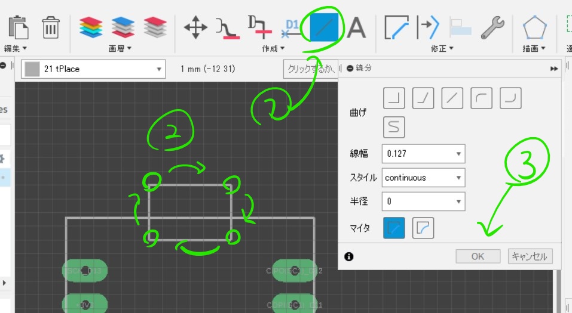Open the 作成 dropdown menu
Viewport: 572px width, 313px height.
(273, 48)
